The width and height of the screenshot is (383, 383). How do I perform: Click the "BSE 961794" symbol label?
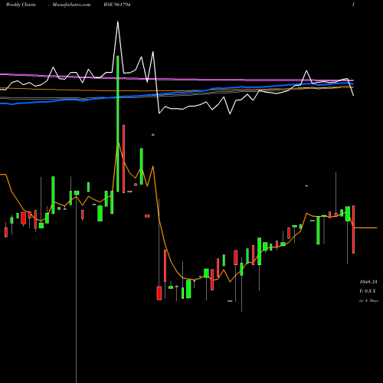tap(117, 5)
